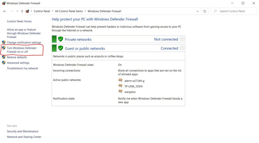This screenshot has height=143, width=259.
Task: Open Turn Windows Defender Firewall on or off
Action: pos(22,50)
